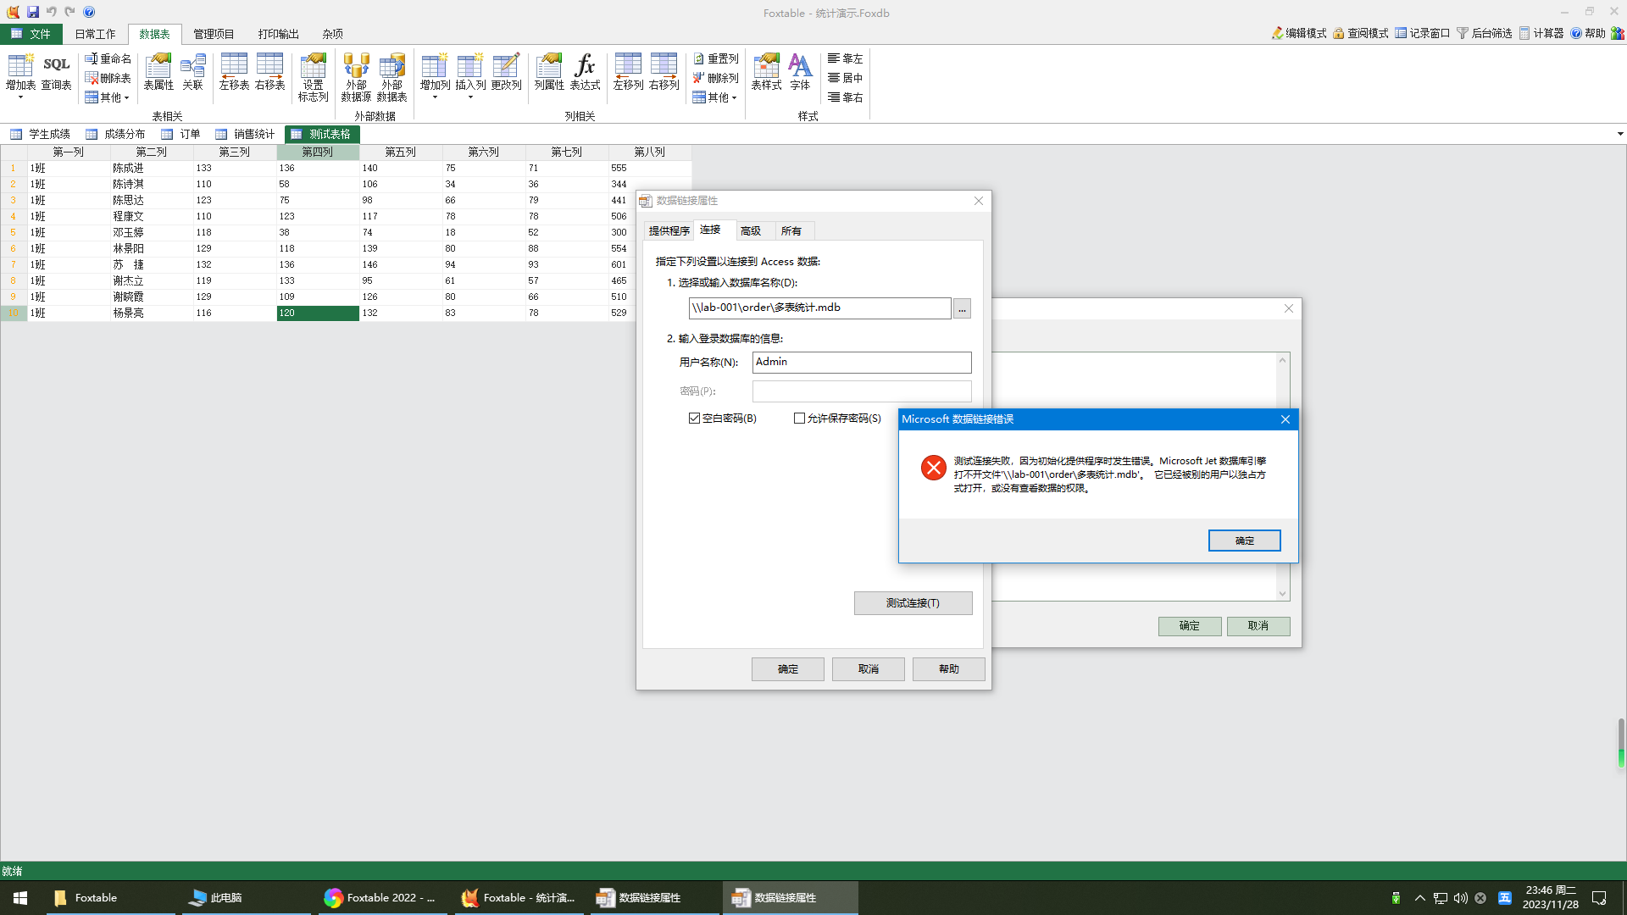This screenshot has width=1627, height=915.
Task: Toggle 空白密码 checkbox
Action: [x=694, y=419]
